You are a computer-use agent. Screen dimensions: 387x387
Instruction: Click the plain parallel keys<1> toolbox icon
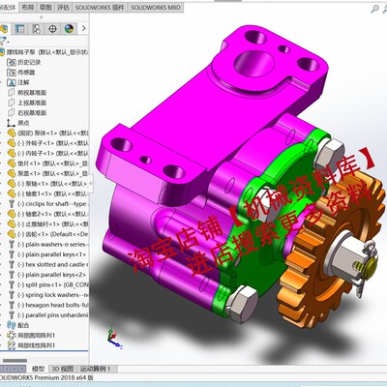pyautogui.click(x=12, y=254)
